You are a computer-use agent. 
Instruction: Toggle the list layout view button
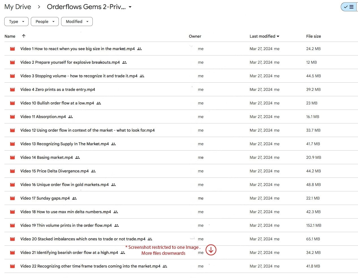pyautogui.click(x=349, y=7)
